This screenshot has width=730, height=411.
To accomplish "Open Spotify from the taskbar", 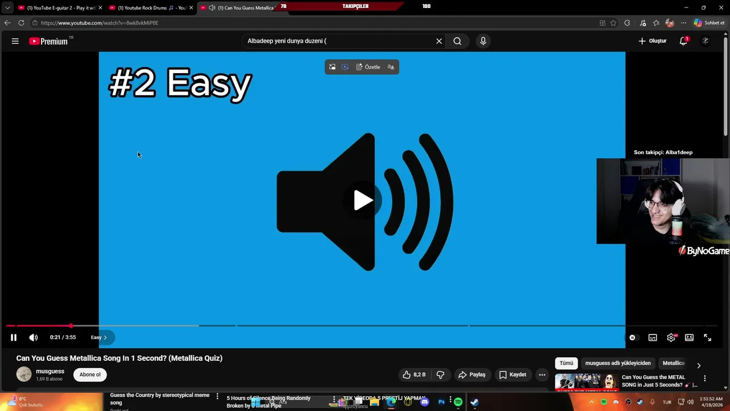I will (x=458, y=402).
